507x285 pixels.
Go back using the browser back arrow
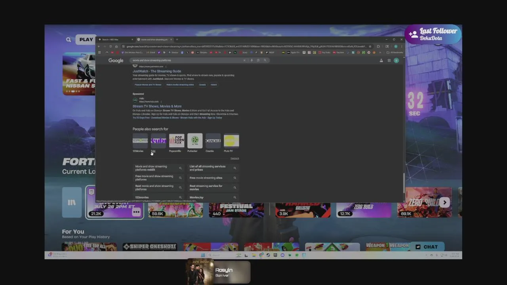99,46
